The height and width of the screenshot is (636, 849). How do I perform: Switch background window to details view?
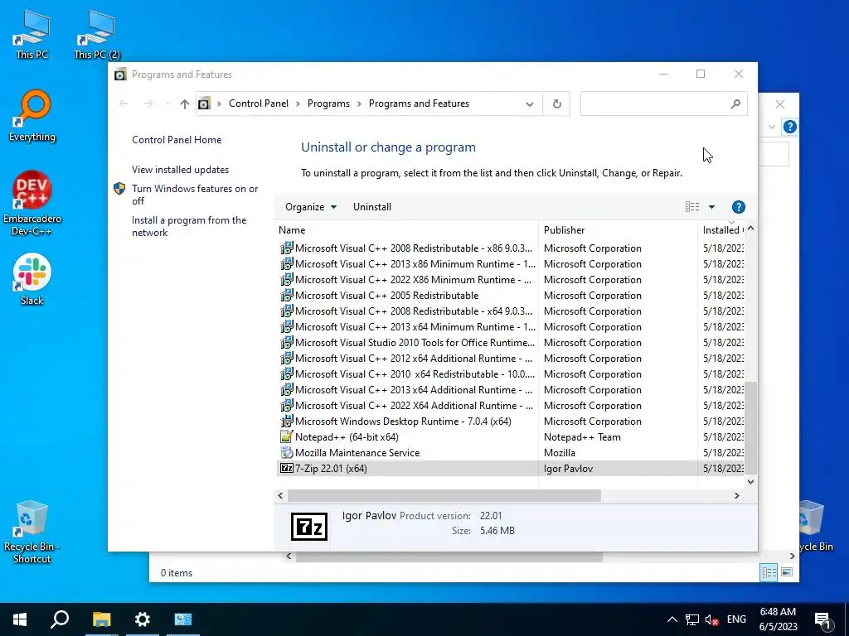pos(769,573)
